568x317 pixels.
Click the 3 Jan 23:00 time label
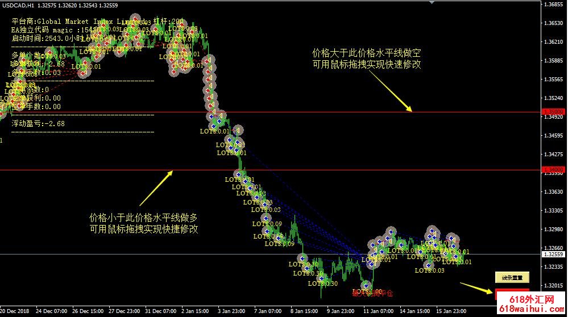pos(231,311)
